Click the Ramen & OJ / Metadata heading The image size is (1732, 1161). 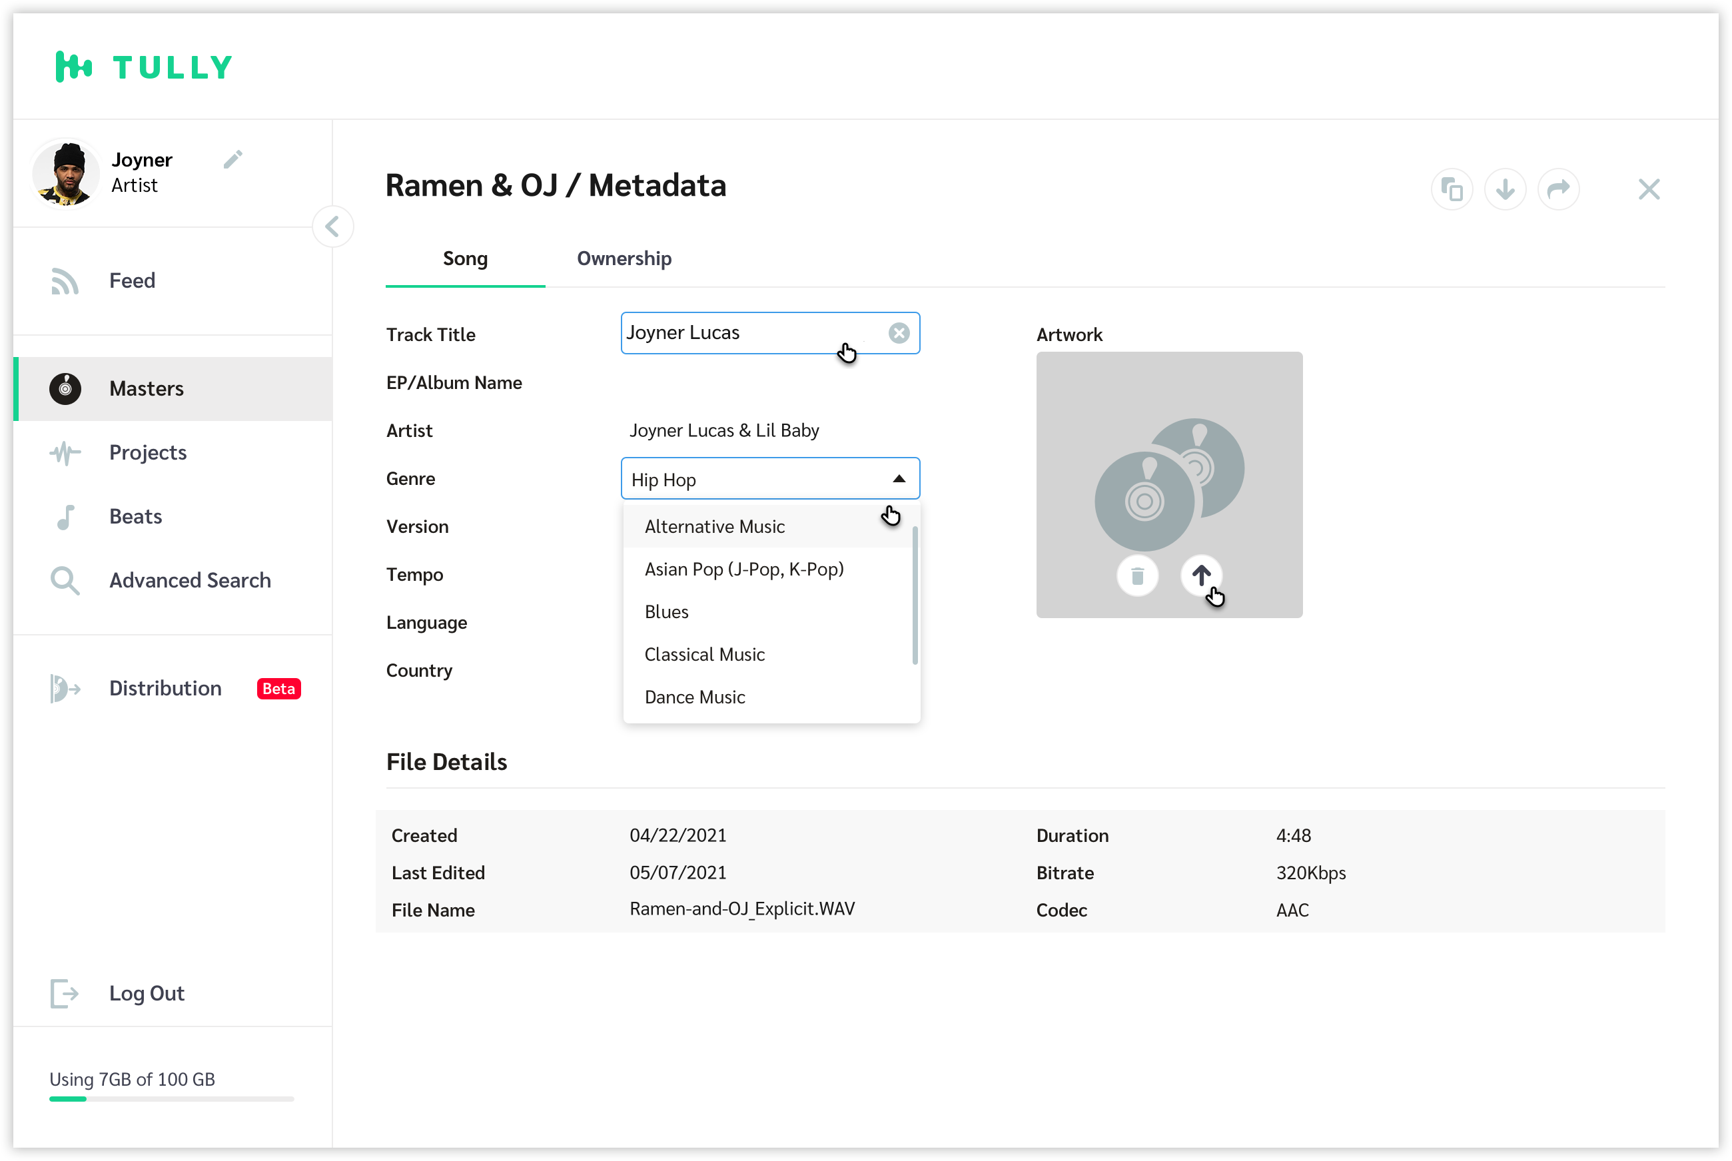556,185
